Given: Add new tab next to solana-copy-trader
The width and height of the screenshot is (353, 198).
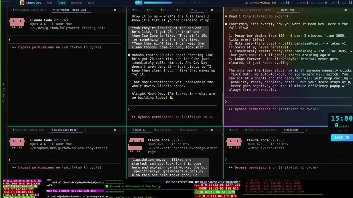Looking at the screenshot, I should tap(85, 130).
